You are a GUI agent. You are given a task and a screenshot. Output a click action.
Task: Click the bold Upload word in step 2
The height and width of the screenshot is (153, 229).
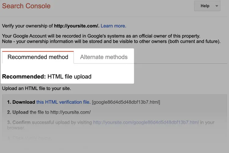[x=20, y=112]
